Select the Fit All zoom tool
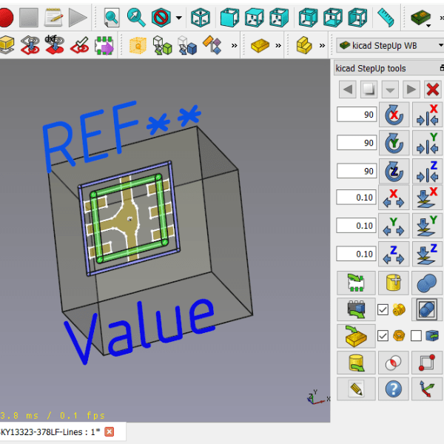 pyautogui.click(x=112, y=16)
